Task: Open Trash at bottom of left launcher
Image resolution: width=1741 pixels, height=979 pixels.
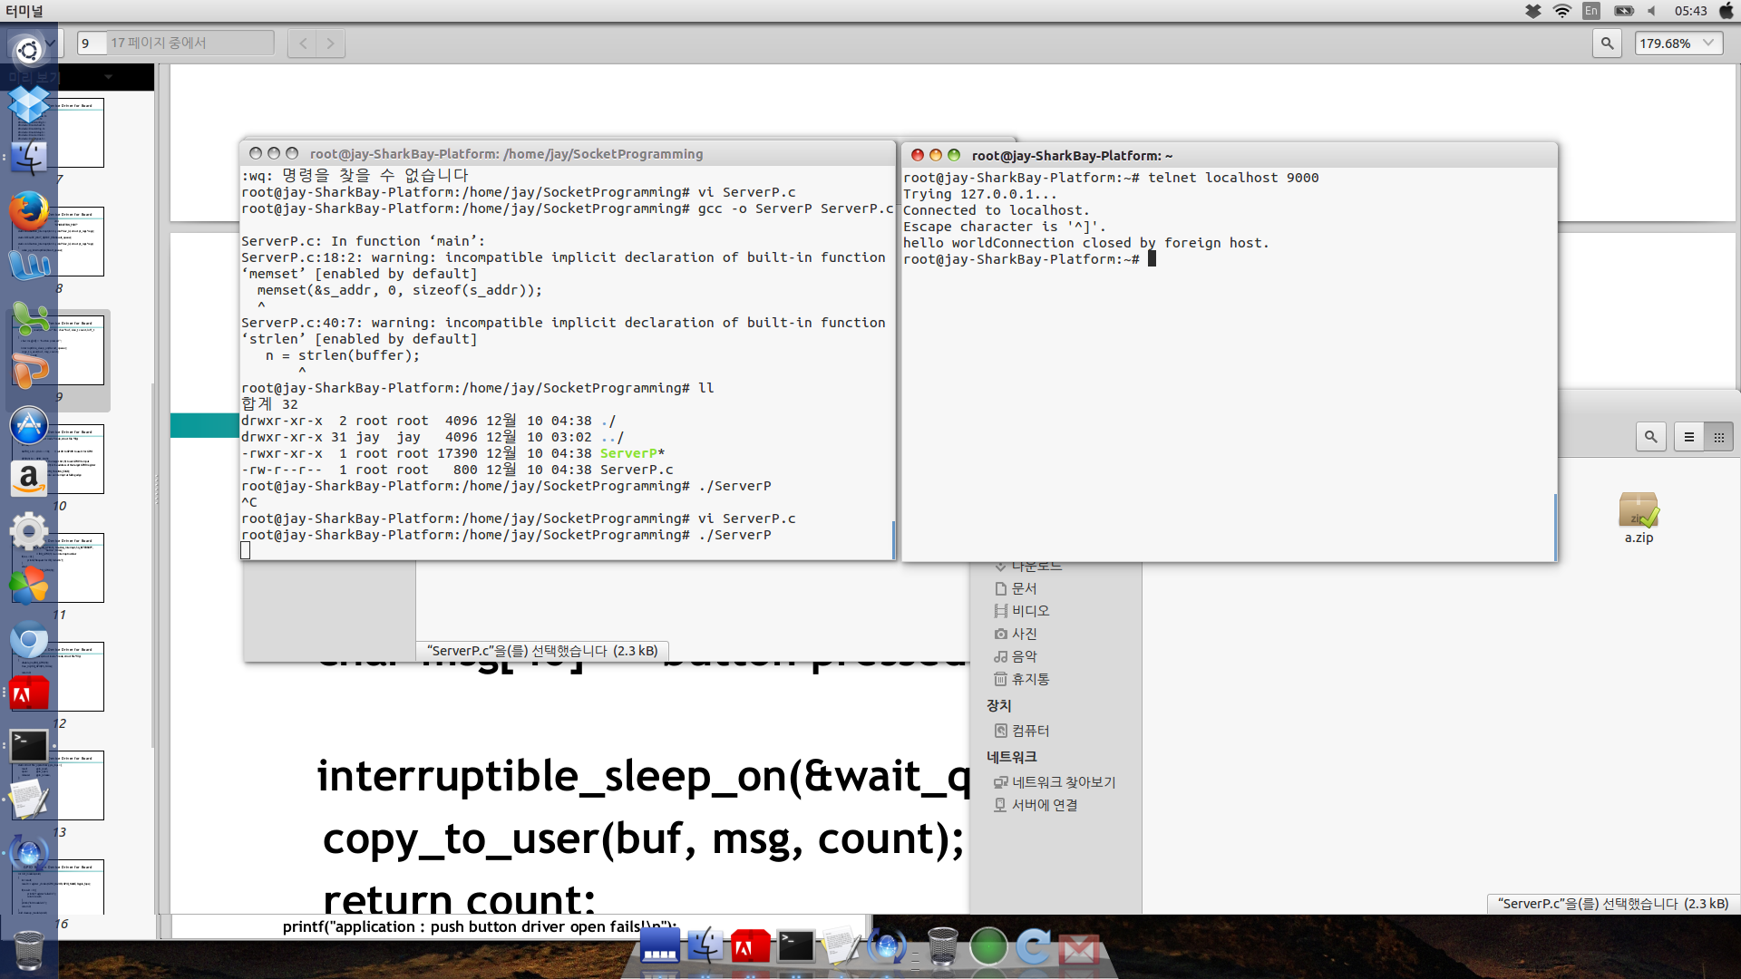Action: [x=28, y=949]
